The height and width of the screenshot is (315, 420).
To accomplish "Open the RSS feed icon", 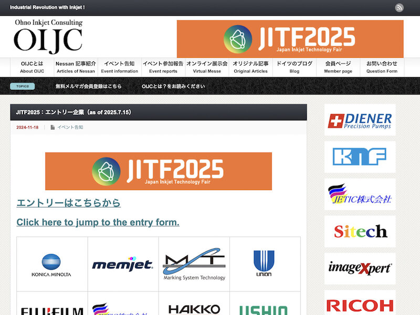I will click(x=399, y=7).
